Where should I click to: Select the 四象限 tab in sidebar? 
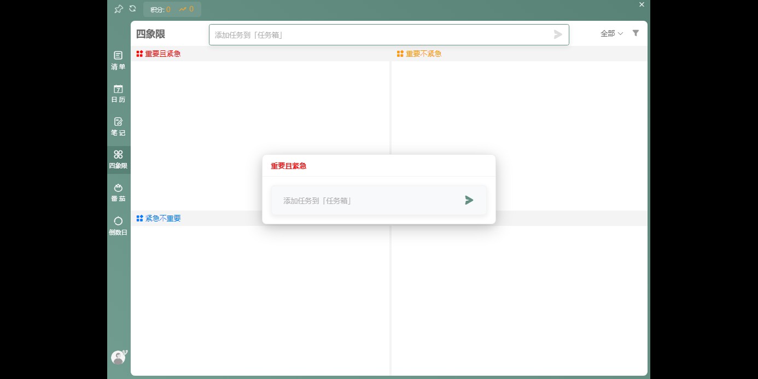click(x=118, y=160)
